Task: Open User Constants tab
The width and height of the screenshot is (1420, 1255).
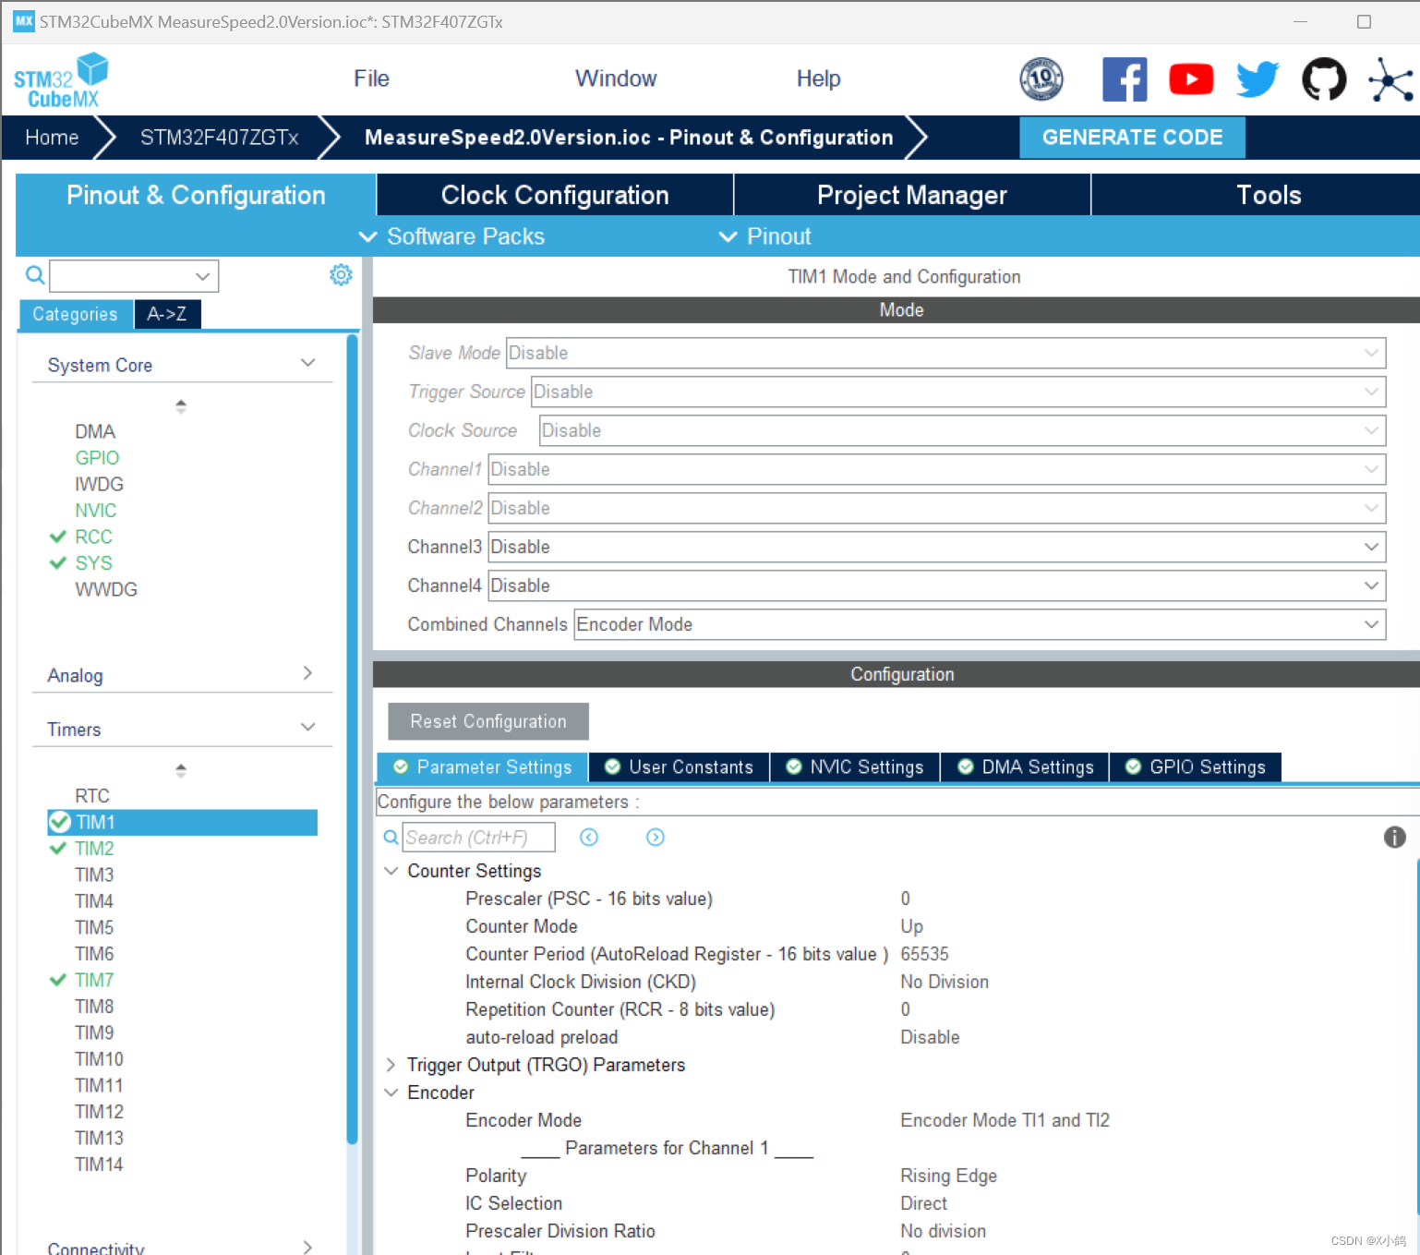Action: click(680, 766)
